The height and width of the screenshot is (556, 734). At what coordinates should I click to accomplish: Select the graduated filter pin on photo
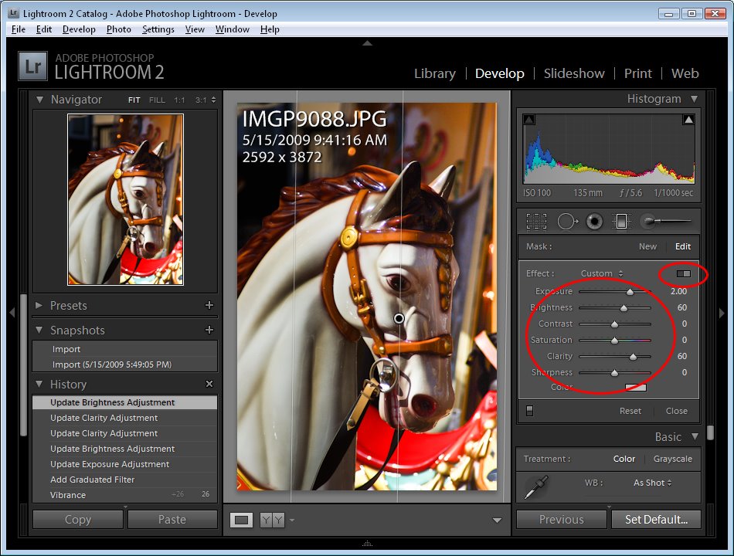399,318
